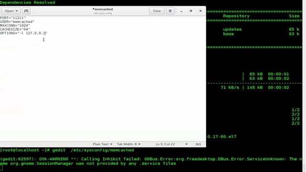
Task: Click 0.17-60.el7 version text in terminal
Action: (222, 137)
